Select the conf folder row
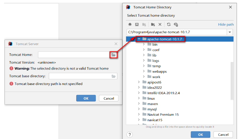 coord(180,50)
